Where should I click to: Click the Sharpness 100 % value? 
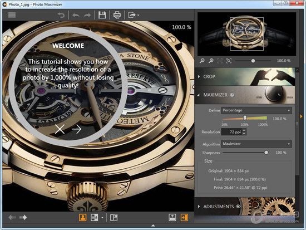[281, 153]
